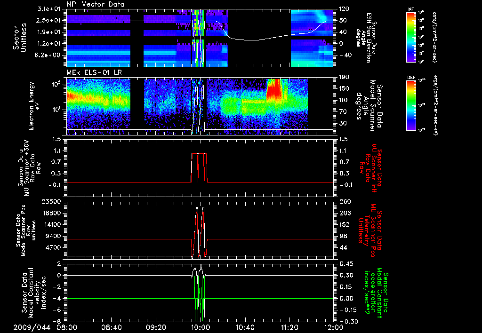Click the red high-flux burst in ELS spectrogram
The width and height of the screenshot is (482, 333).
pos(274,89)
